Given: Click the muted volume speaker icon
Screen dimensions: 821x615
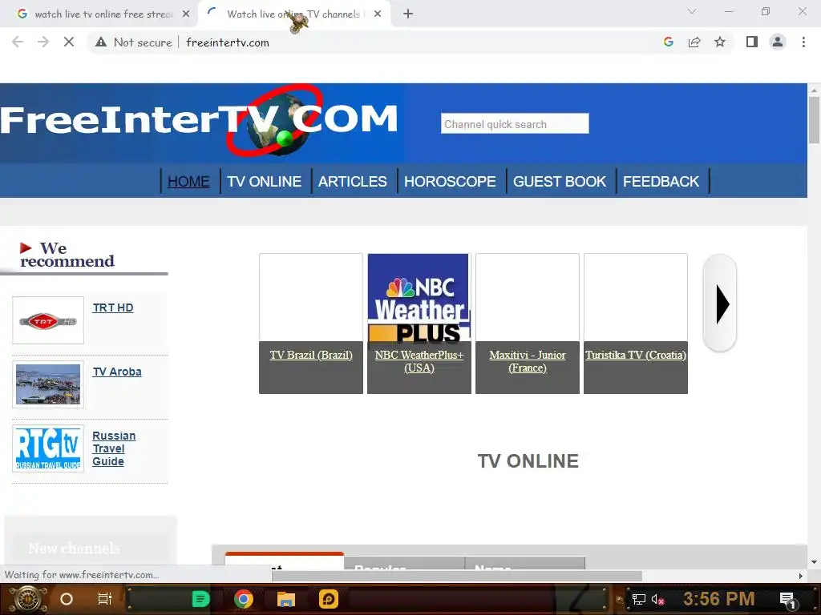Looking at the screenshot, I should tap(657, 599).
